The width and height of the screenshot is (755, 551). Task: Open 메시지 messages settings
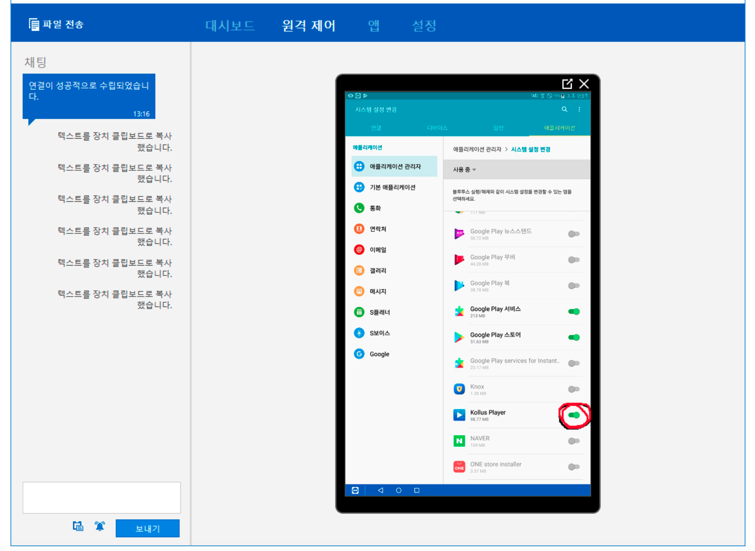[x=394, y=291]
